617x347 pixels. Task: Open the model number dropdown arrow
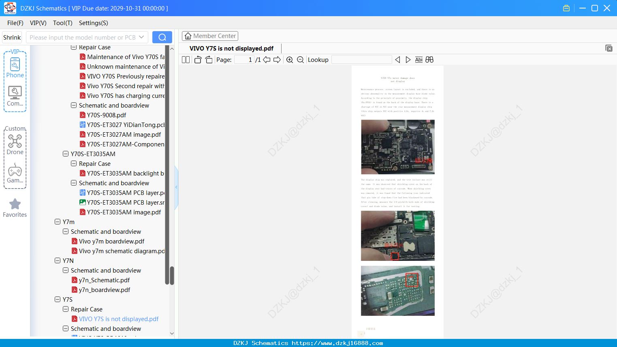pyautogui.click(x=141, y=37)
